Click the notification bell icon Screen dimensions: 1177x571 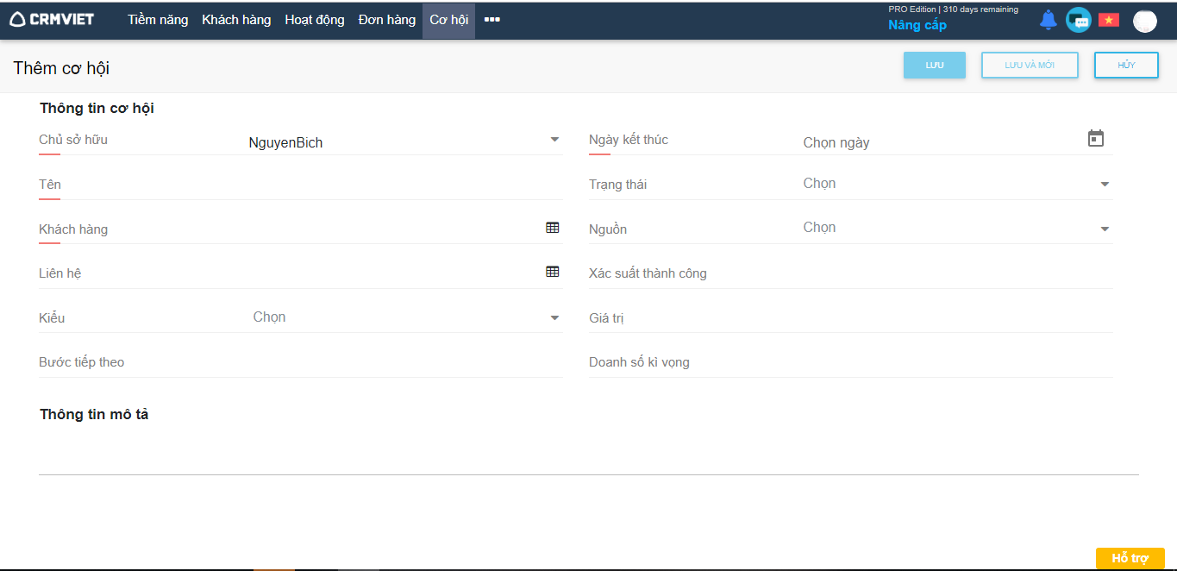(1048, 20)
